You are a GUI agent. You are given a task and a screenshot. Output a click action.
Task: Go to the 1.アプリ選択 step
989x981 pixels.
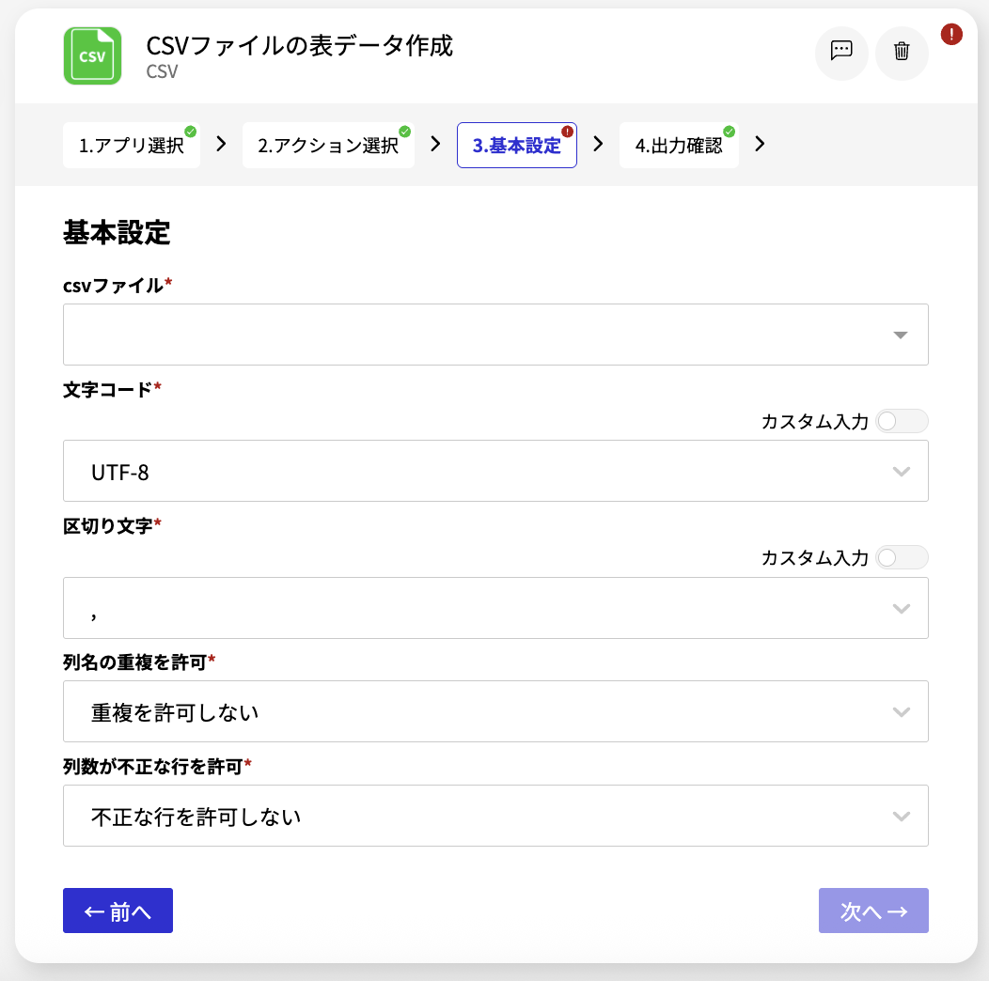[132, 145]
